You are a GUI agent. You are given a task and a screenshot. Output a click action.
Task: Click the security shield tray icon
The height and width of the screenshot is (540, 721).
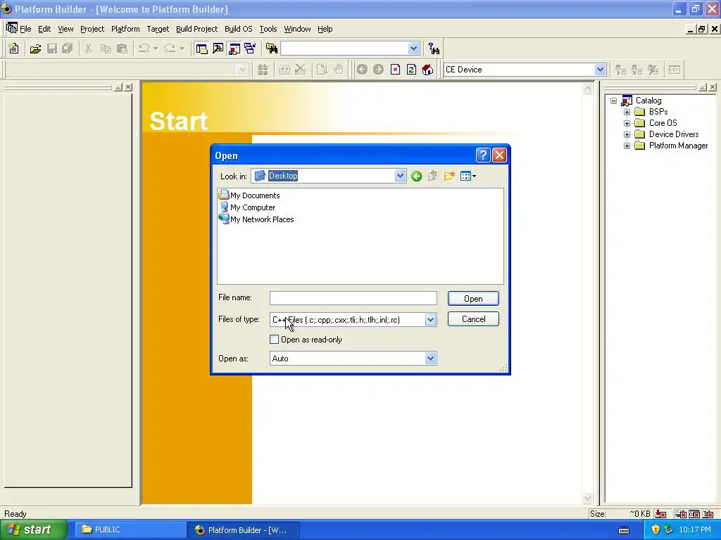pyautogui.click(x=656, y=529)
